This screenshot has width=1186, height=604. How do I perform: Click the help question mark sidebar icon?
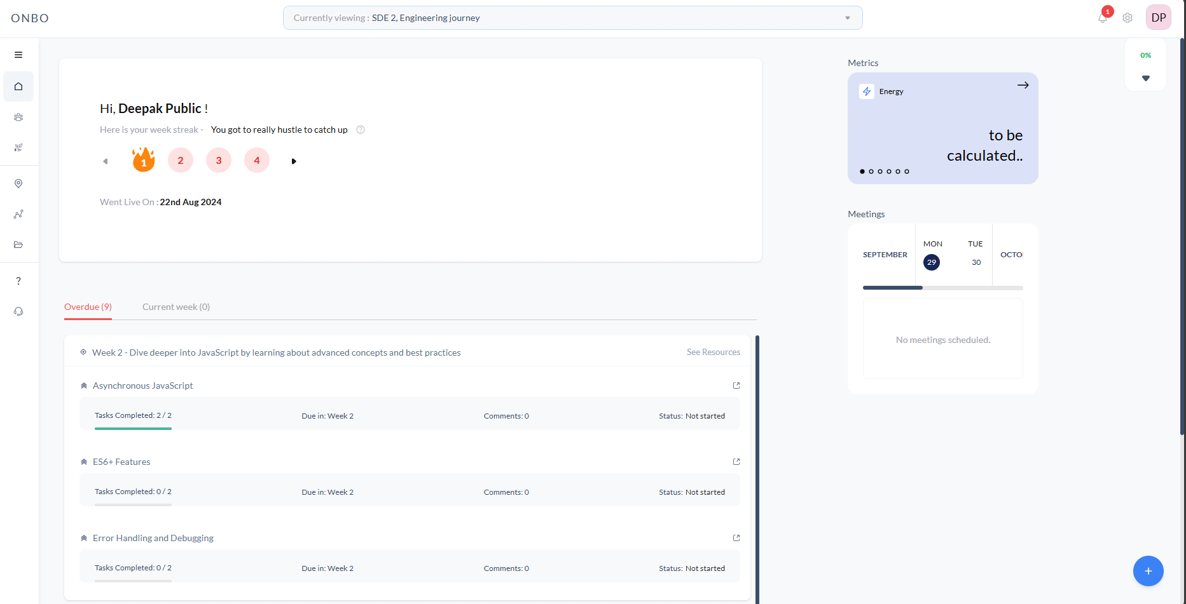tap(18, 281)
